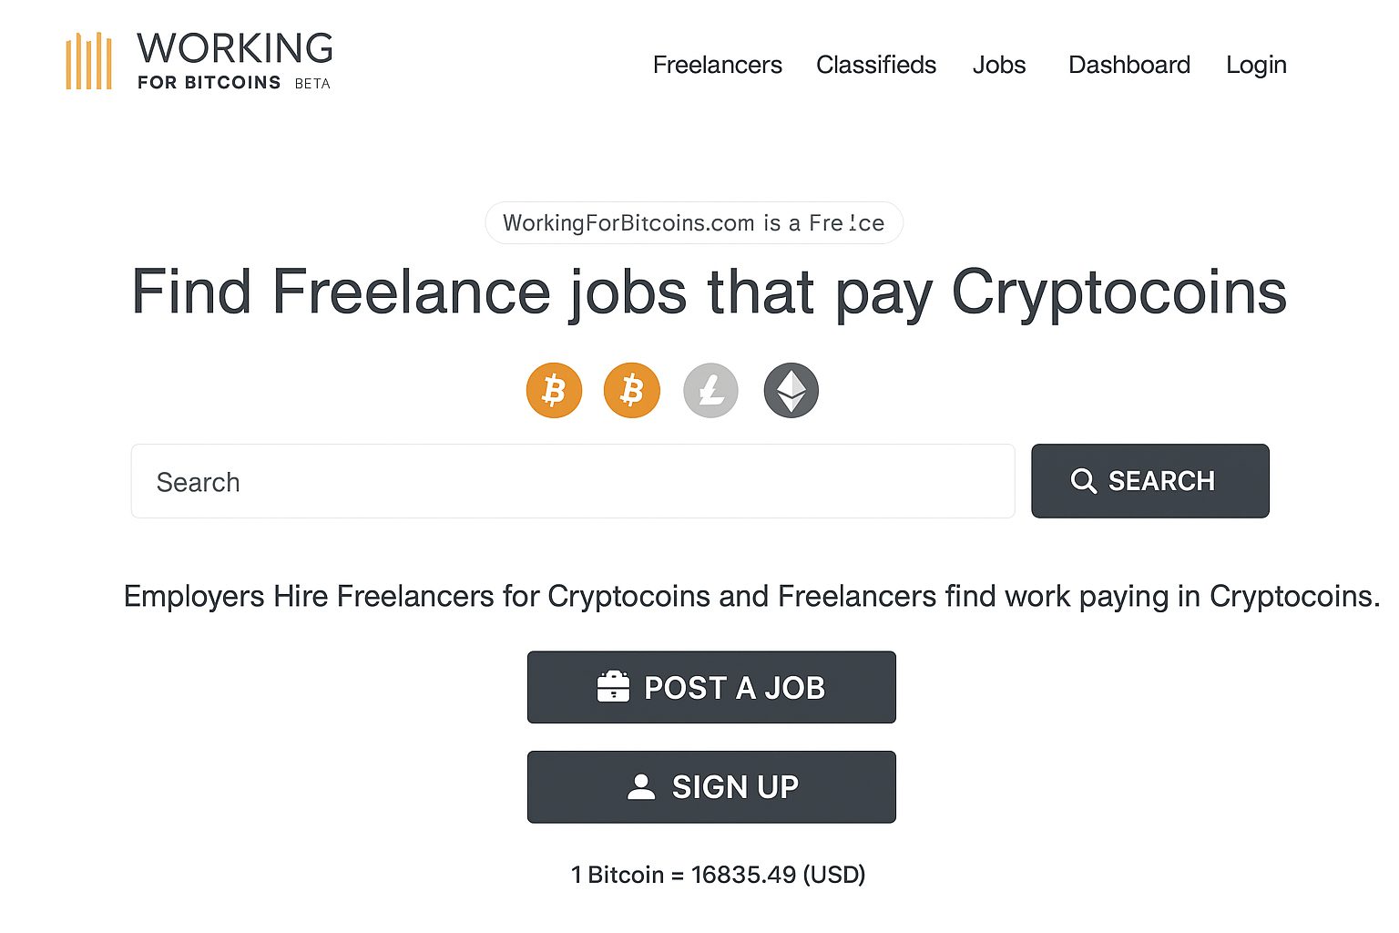Image resolution: width=1399 pixels, height=933 pixels.
Task: Select the silver Litecoin coin icon
Action: tap(710, 391)
